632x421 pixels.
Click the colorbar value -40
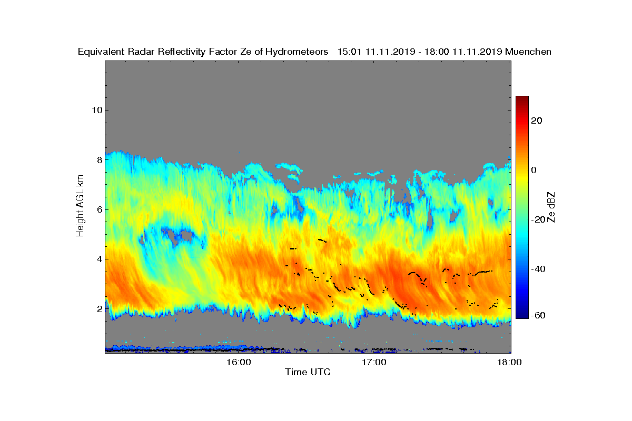538,269
